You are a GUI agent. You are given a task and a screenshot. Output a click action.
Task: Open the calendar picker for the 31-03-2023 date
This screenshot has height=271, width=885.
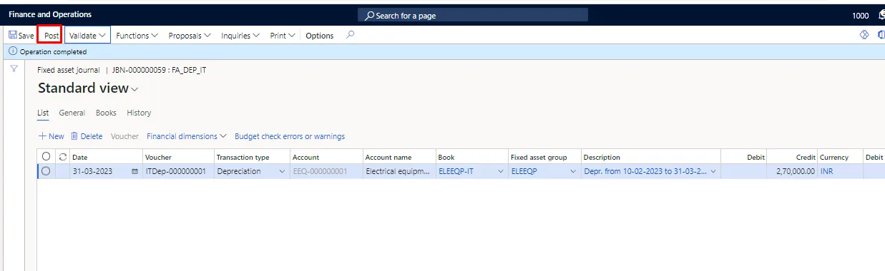(135, 172)
